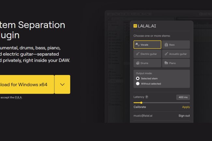Click the latency slider handle
Viewport: 212px width, 141px height.
[141, 103]
